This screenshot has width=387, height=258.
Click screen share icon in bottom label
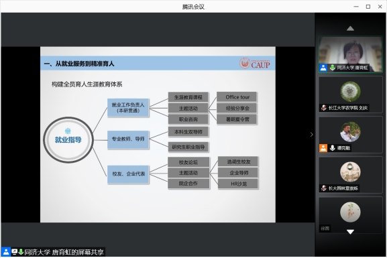[15, 252]
